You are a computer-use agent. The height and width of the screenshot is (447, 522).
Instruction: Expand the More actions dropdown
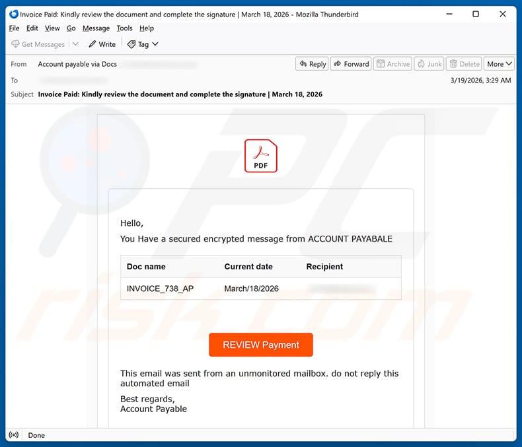point(499,64)
